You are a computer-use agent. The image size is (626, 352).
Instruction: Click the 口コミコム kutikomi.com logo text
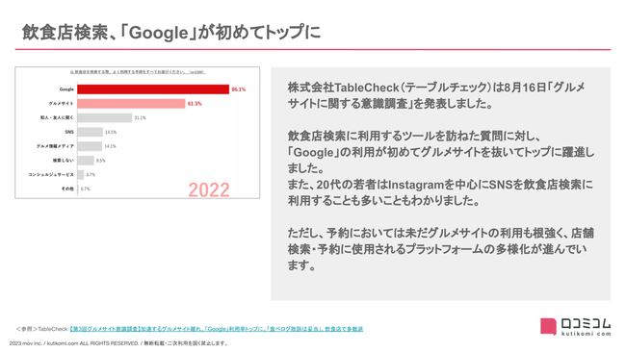587,327
